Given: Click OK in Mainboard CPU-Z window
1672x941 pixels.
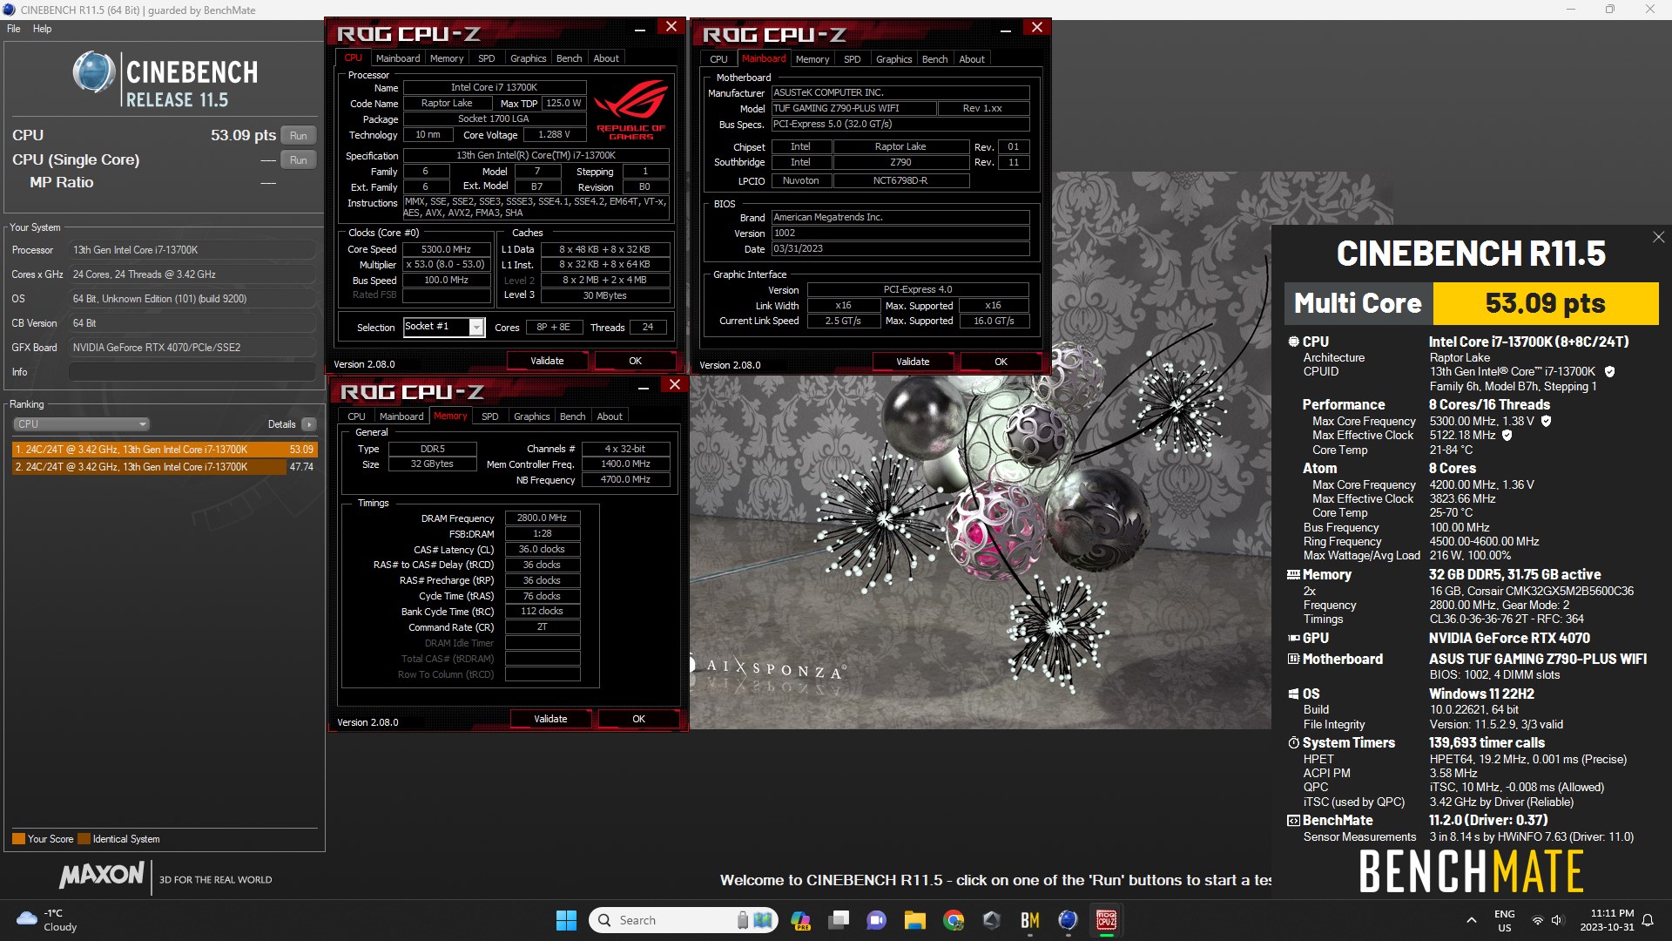Looking at the screenshot, I should click(1001, 362).
